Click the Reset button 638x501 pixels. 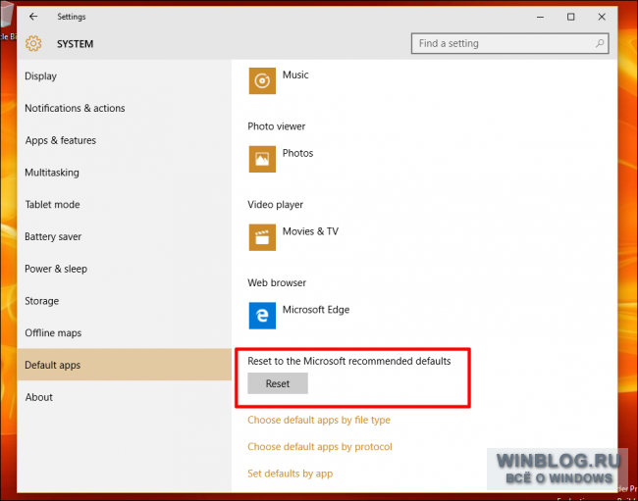[x=278, y=383]
